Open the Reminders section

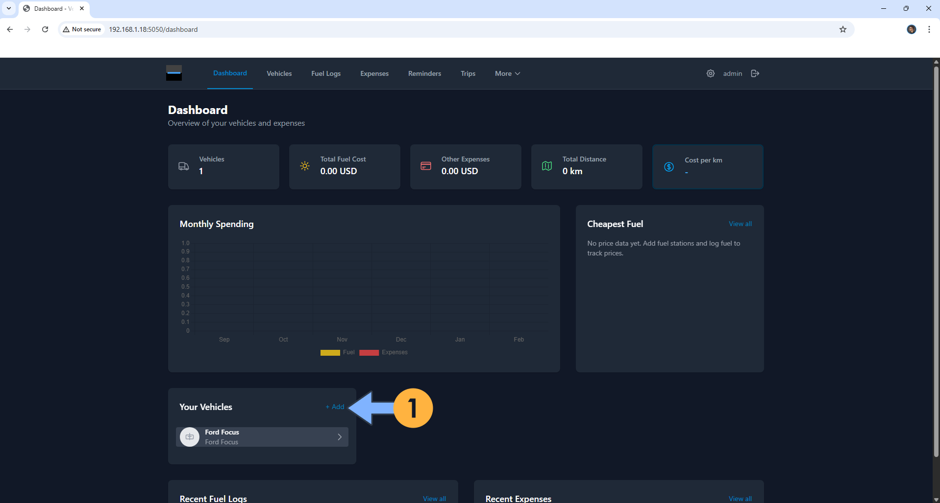pyautogui.click(x=424, y=73)
